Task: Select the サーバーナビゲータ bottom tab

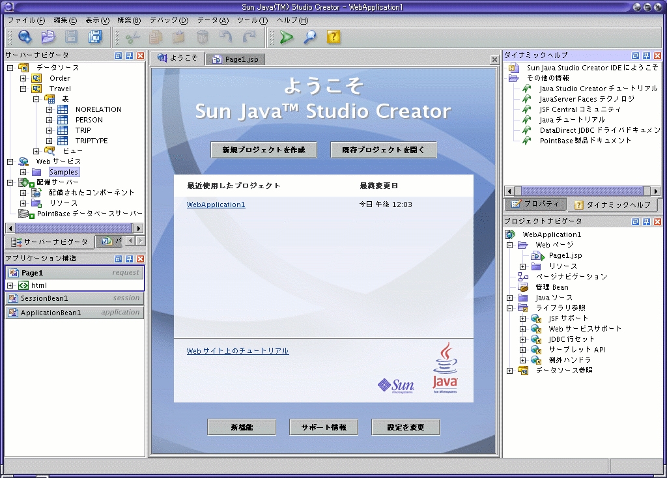Action: coord(50,242)
